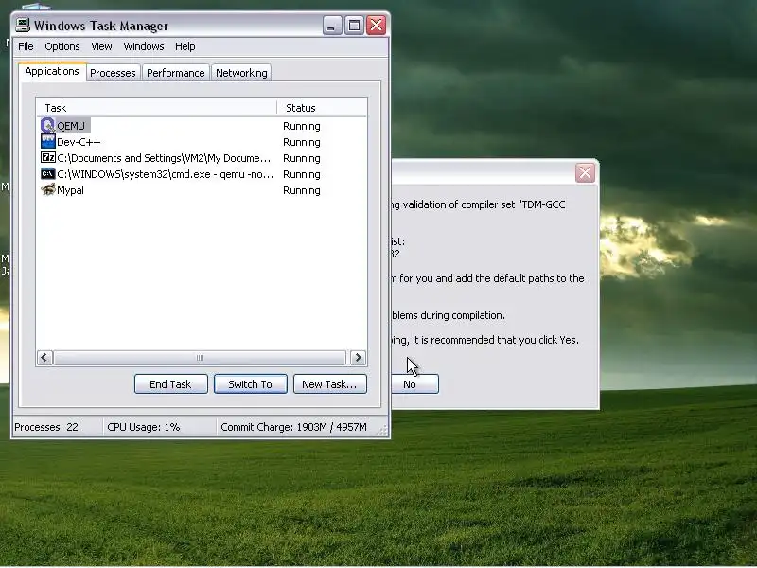Click the New Task... button

tap(329, 384)
